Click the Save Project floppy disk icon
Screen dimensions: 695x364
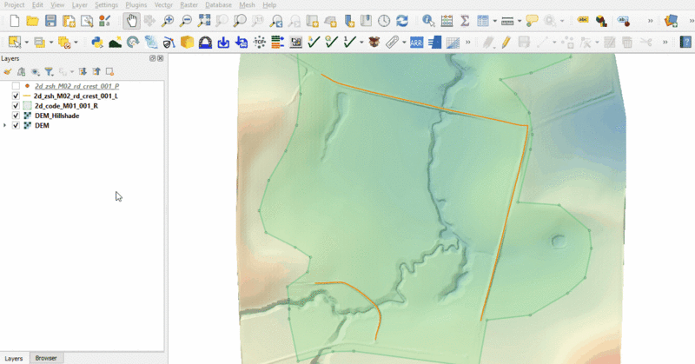(x=50, y=20)
